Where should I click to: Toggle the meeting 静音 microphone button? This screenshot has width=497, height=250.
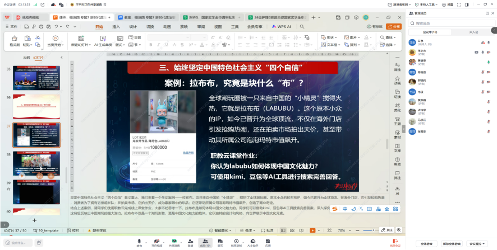[x=140, y=243]
